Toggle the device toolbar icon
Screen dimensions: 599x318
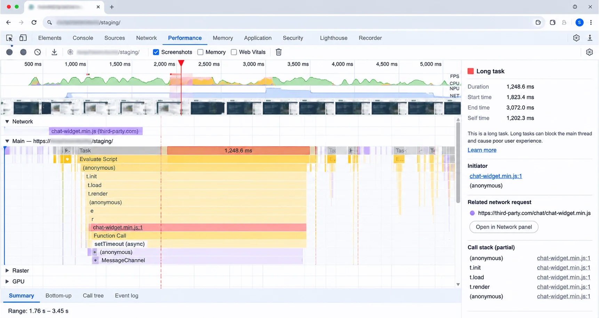(23, 38)
